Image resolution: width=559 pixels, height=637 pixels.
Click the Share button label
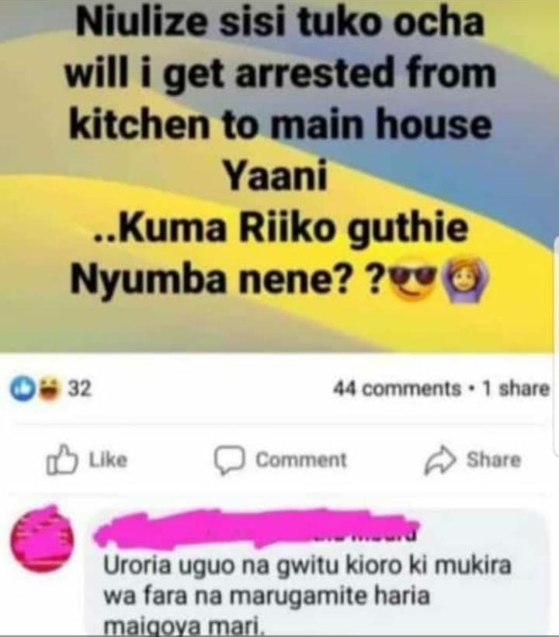click(x=493, y=460)
